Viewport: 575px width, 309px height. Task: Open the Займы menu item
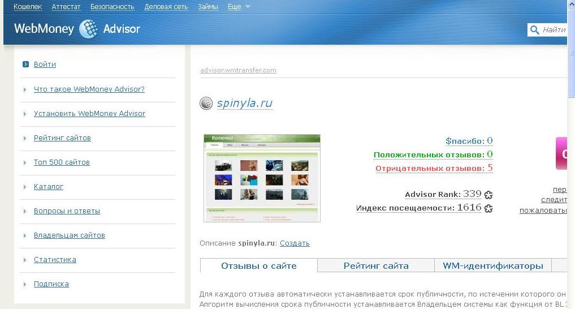tap(208, 7)
